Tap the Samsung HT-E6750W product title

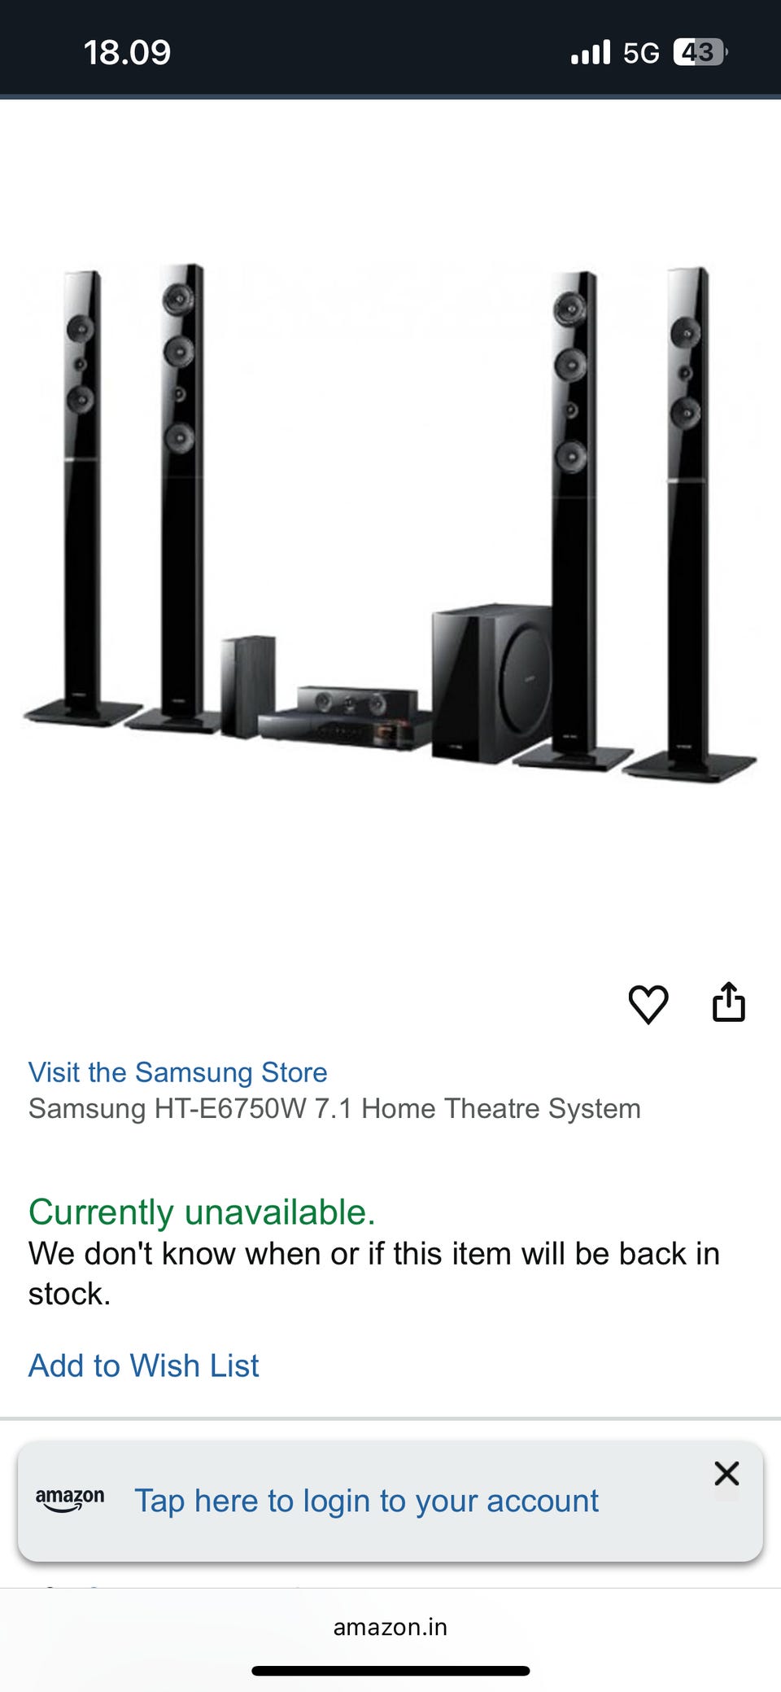(x=334, y=1108)
